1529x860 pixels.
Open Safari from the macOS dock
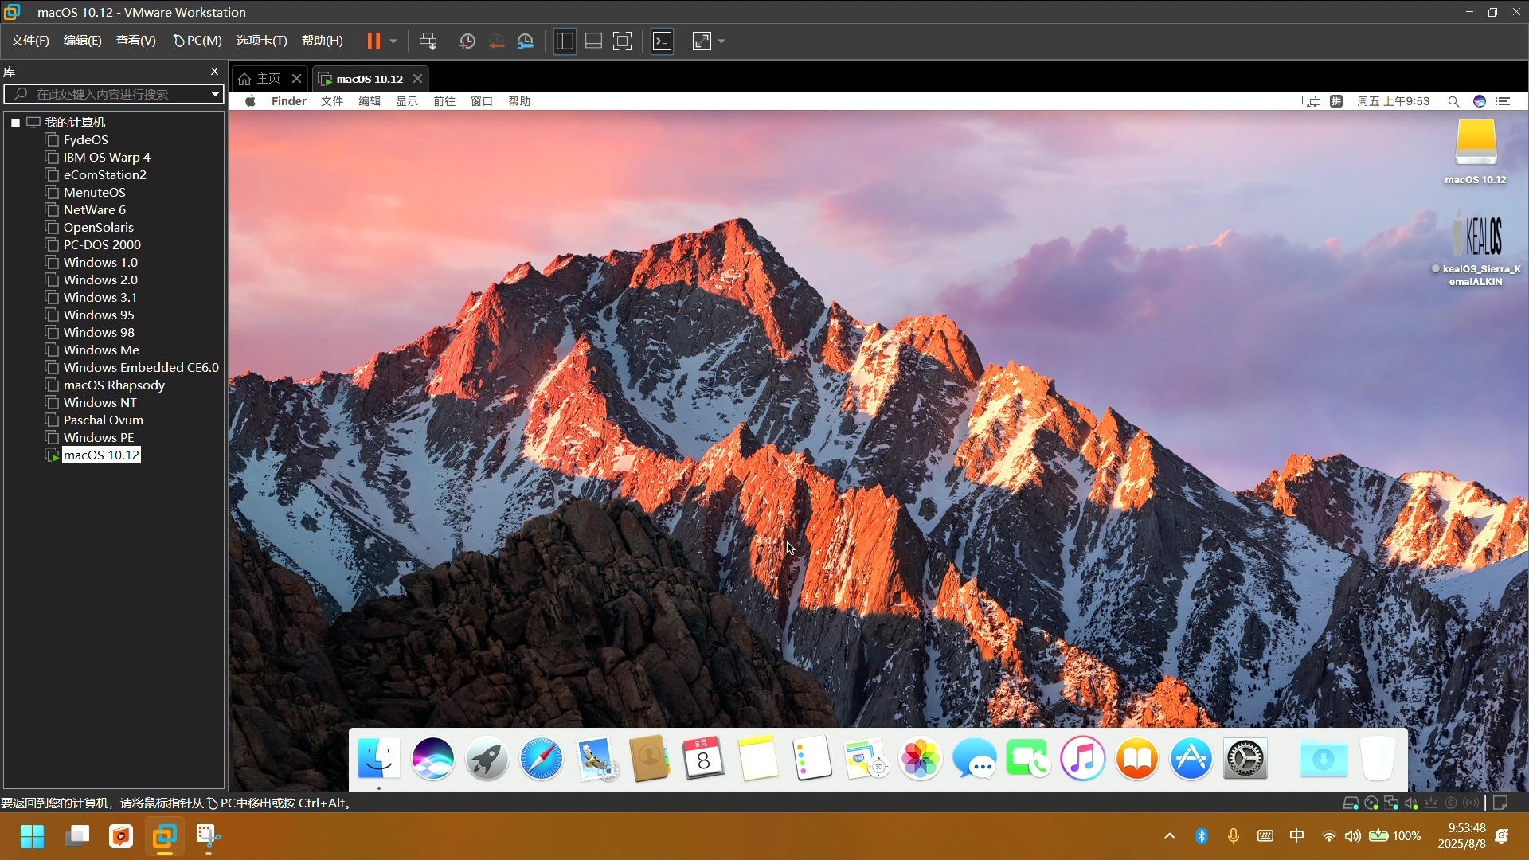pos(541,759)
